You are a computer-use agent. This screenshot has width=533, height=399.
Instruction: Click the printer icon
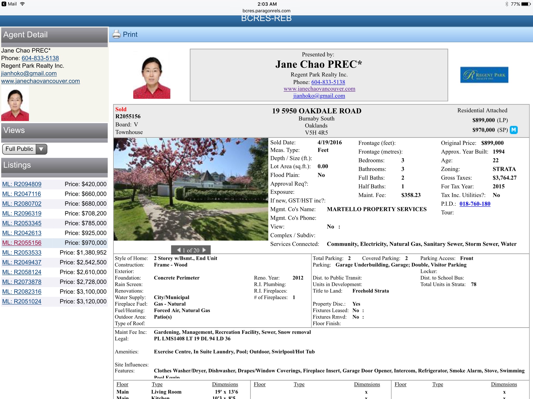tap(116, 34)
